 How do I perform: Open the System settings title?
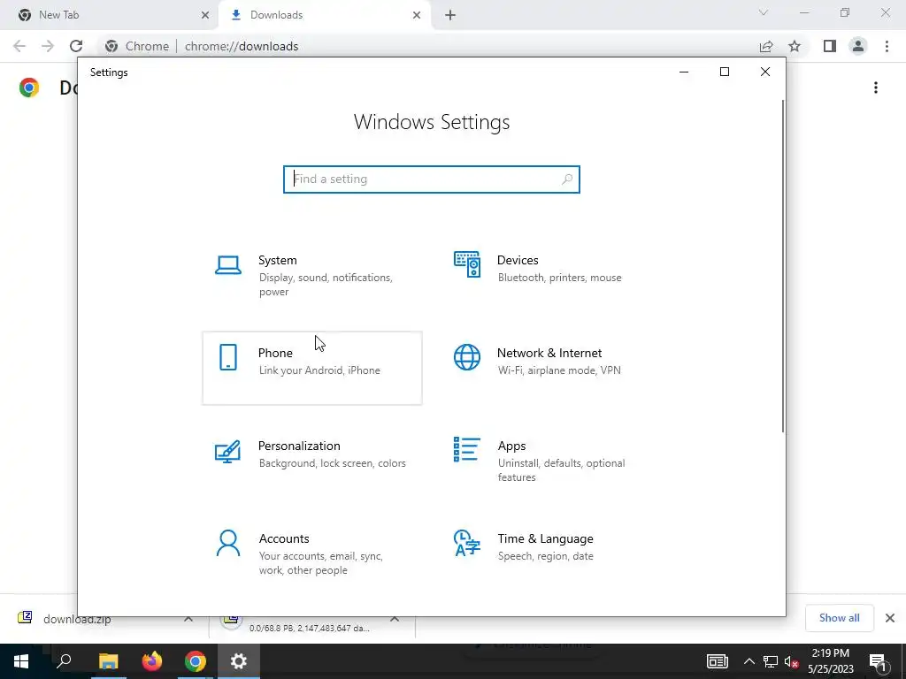(277, 261)
